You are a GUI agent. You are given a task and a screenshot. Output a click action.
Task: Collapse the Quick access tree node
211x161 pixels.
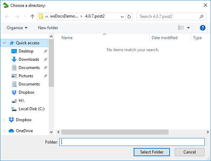click(x=4, y=43)
